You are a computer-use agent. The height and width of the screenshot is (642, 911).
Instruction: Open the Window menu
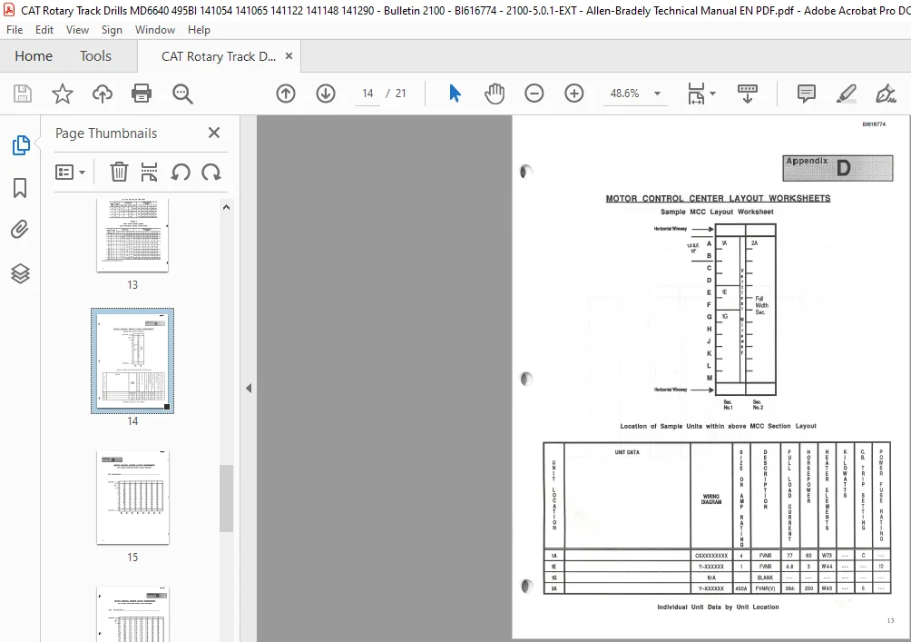click(x=155, y=30)
